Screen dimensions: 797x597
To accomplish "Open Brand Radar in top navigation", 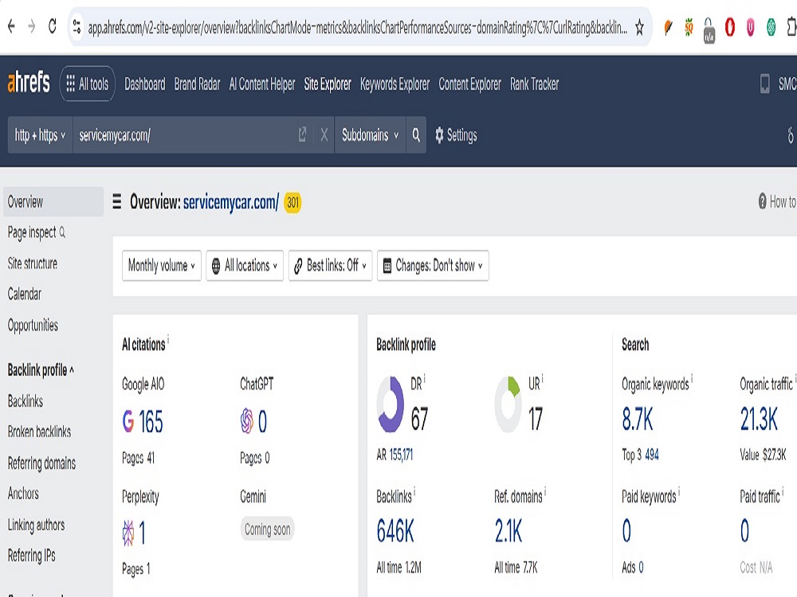I will 197,84.
